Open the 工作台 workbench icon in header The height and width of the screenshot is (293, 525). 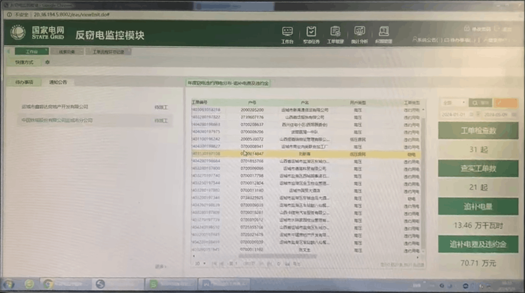287,32
